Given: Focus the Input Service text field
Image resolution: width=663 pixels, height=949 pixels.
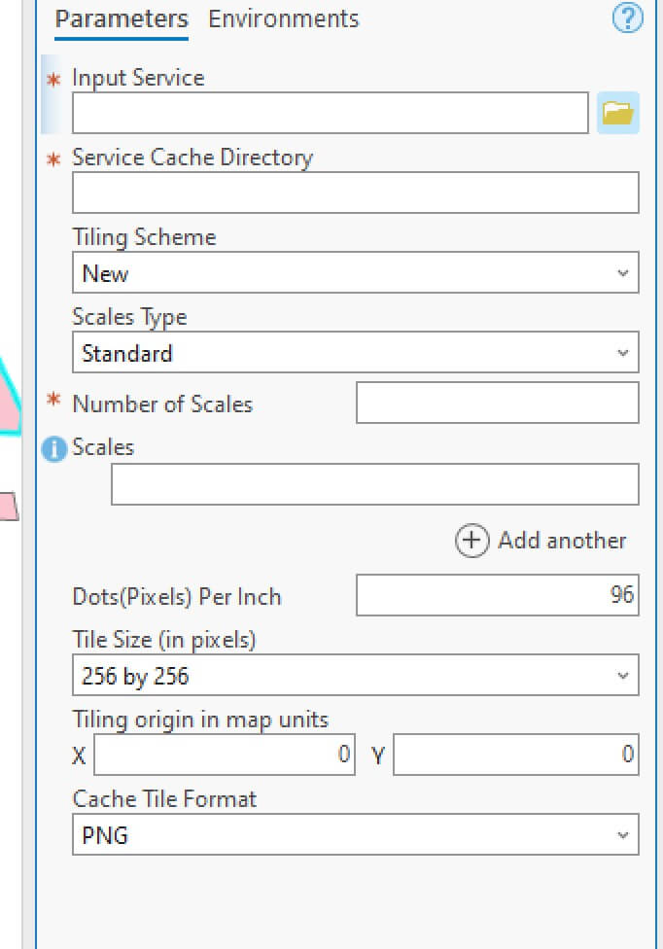Looking at the screenshot, I should coord(330,113).
